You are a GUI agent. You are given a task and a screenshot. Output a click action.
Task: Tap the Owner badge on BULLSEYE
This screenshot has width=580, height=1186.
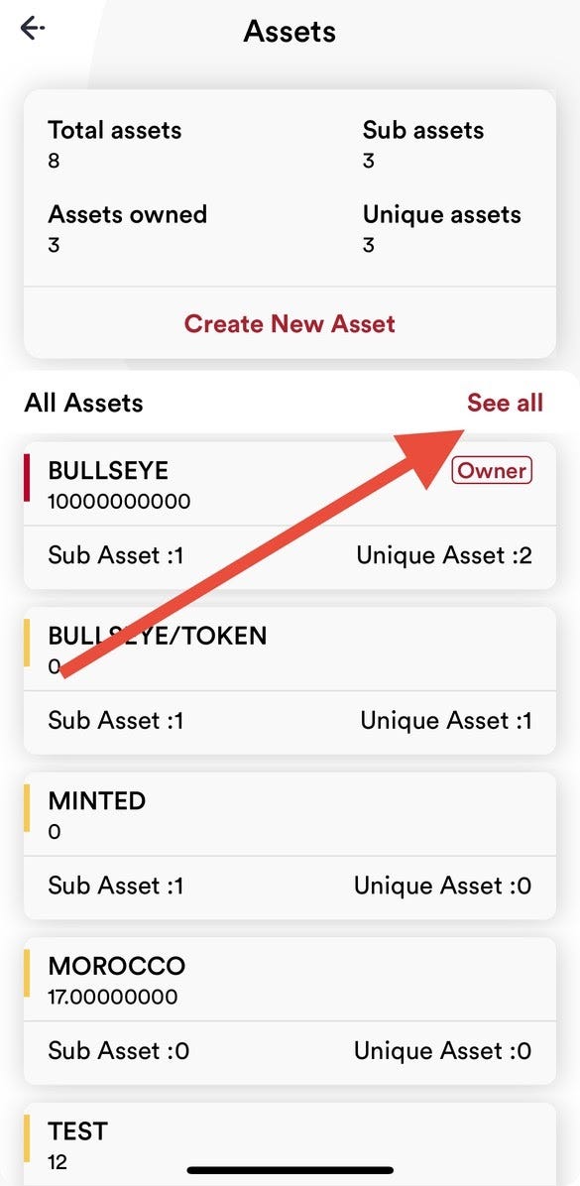coord(493,470)
